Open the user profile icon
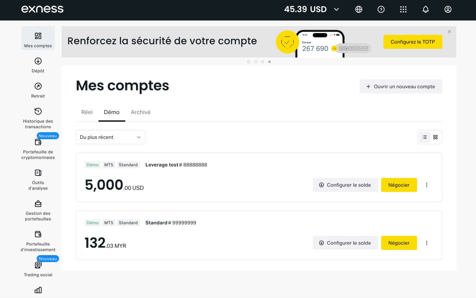The height and width of the screenshot is (298, 476). pyautogui.click(x=448, y=10)
